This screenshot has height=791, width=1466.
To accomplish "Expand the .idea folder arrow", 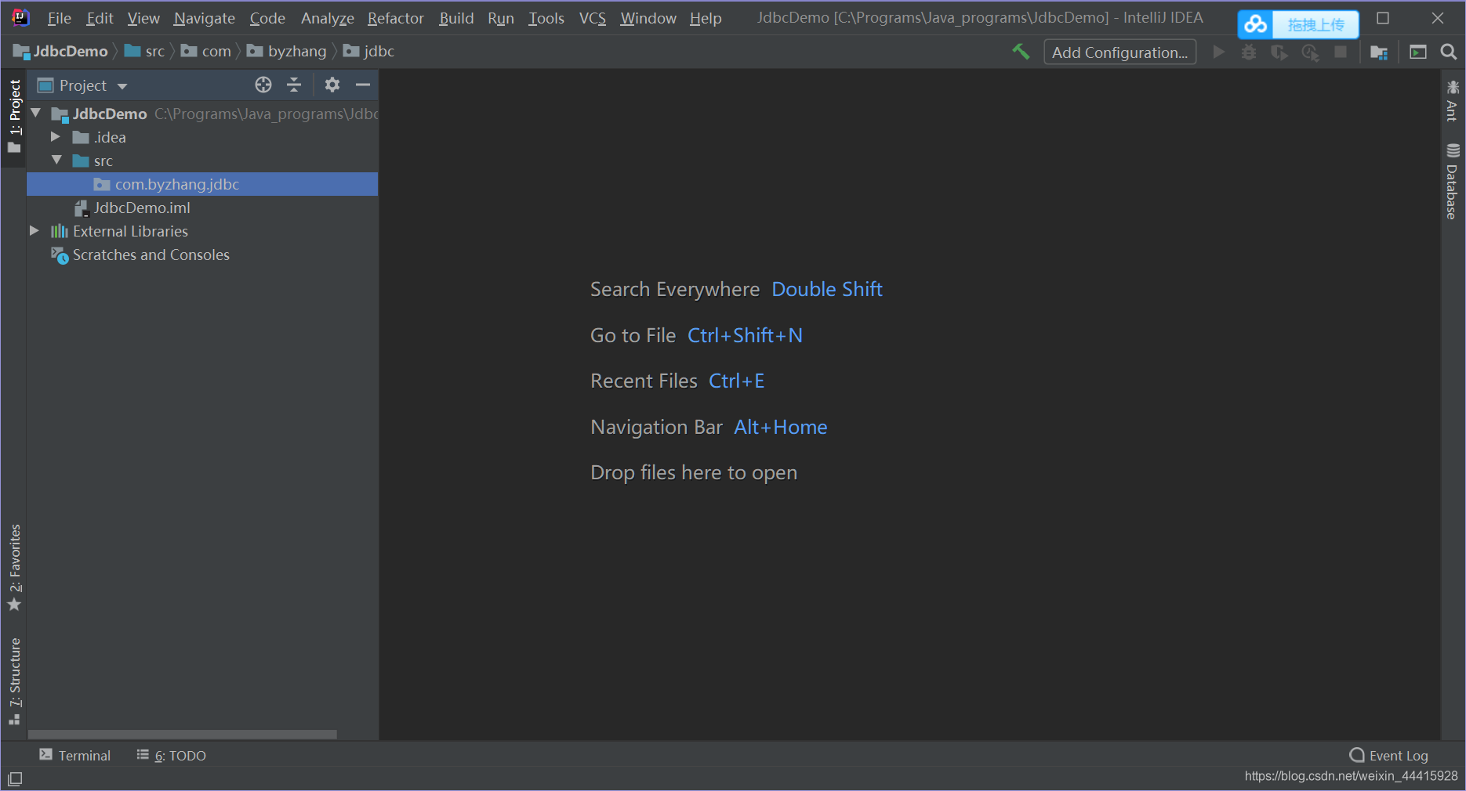I will click(56, 137).
